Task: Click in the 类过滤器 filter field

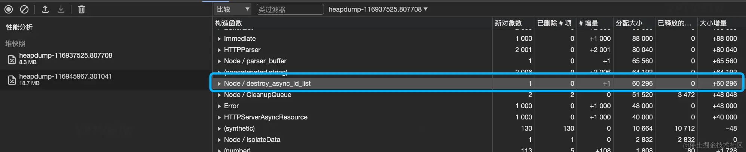Action: [x=290, y=9]
